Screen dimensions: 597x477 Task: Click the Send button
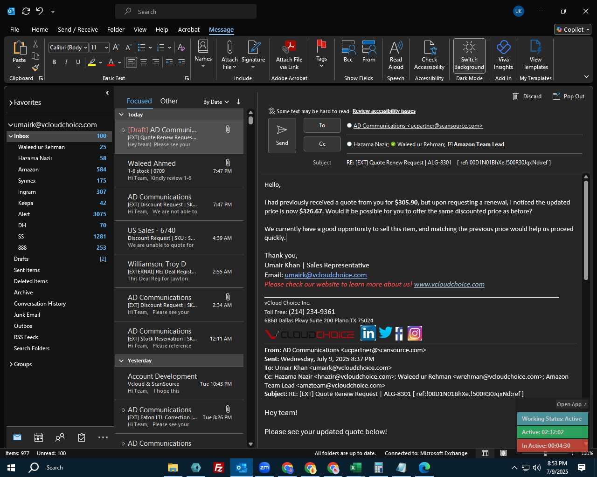(x=282, y=136)
